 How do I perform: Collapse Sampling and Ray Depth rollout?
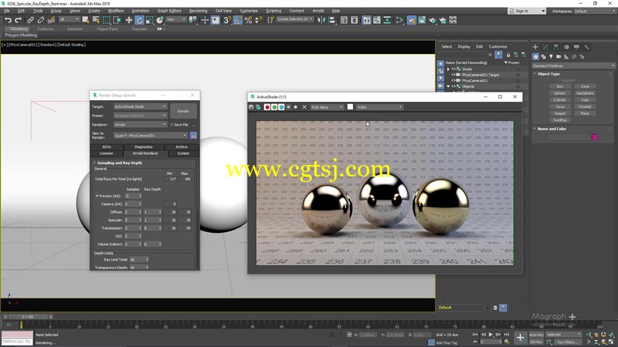[120, 163]
